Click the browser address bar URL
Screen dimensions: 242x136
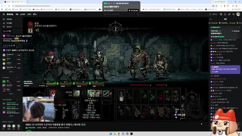32,6
